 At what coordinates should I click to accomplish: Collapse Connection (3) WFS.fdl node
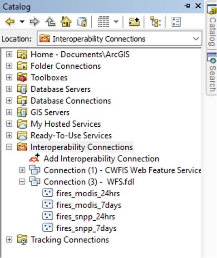click(x=22, y=182)
